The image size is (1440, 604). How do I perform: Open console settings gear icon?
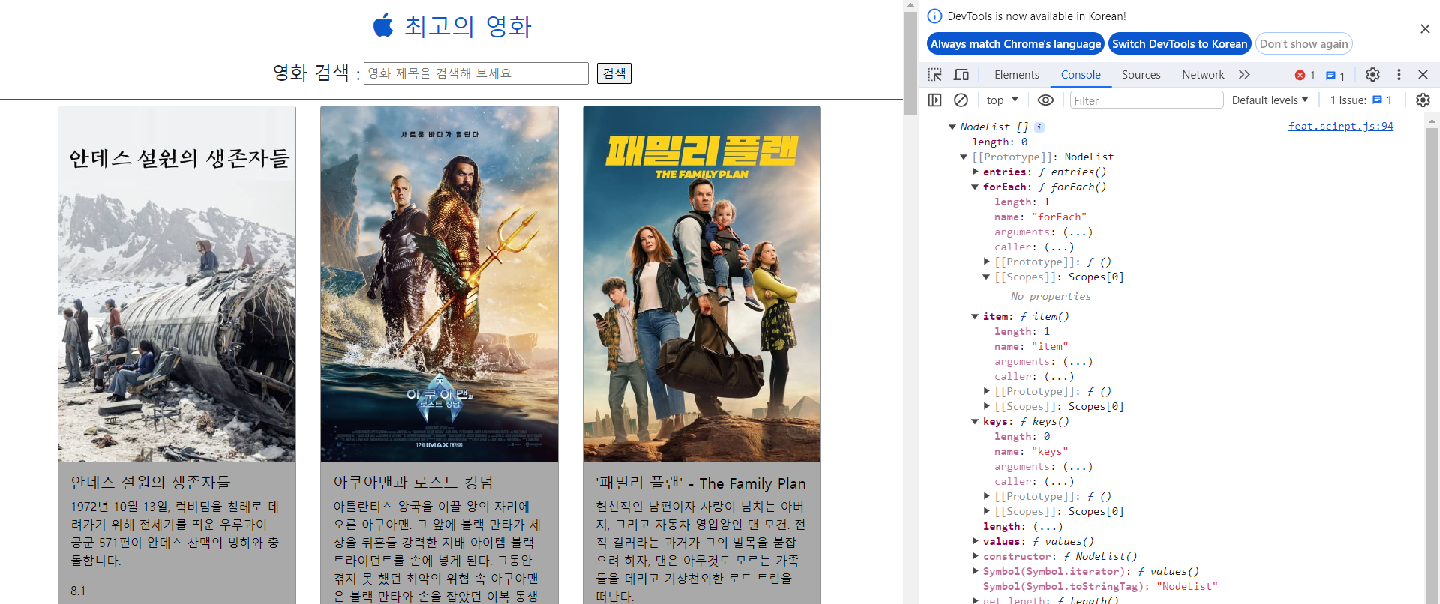[x=1423, y=100]
